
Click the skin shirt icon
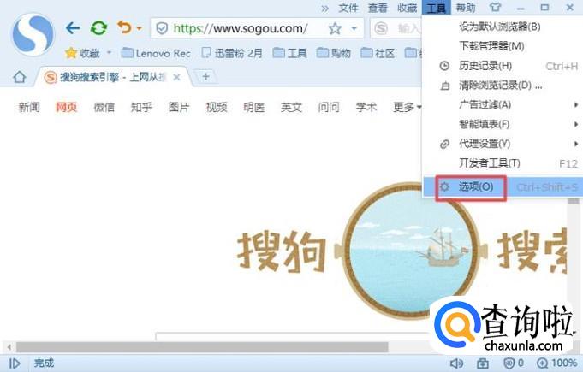[x=495, y=8]
